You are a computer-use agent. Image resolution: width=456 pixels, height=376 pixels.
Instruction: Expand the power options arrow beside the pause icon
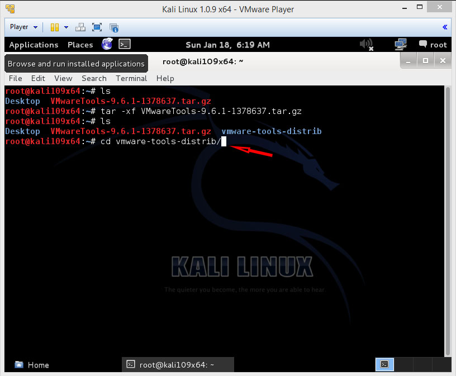pos(66,27)
